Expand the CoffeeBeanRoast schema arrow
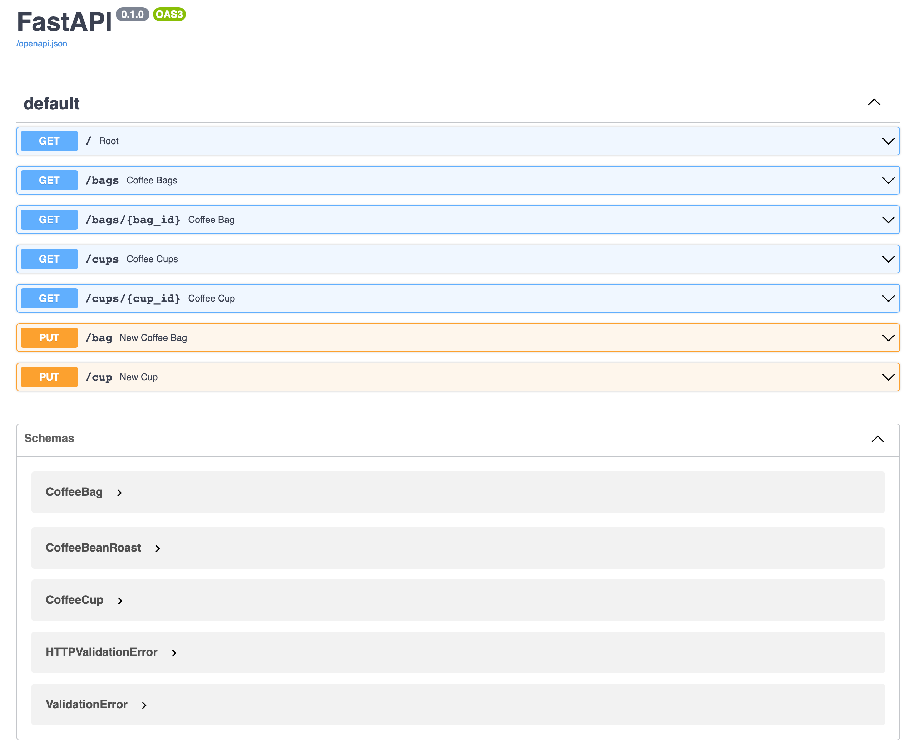This screenshot has width=915, height=749. 158,548
